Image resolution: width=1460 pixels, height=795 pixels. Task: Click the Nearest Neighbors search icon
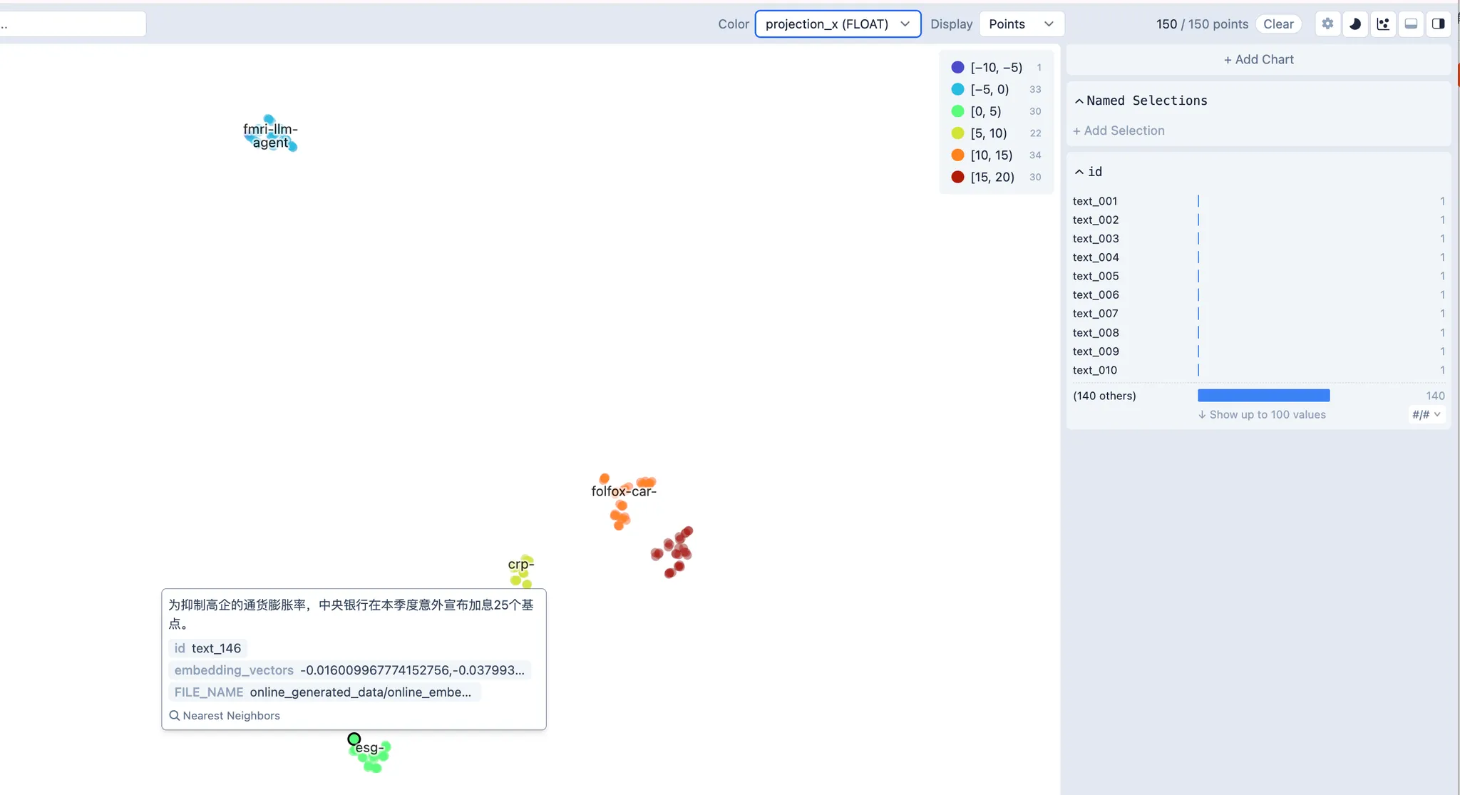175,715
